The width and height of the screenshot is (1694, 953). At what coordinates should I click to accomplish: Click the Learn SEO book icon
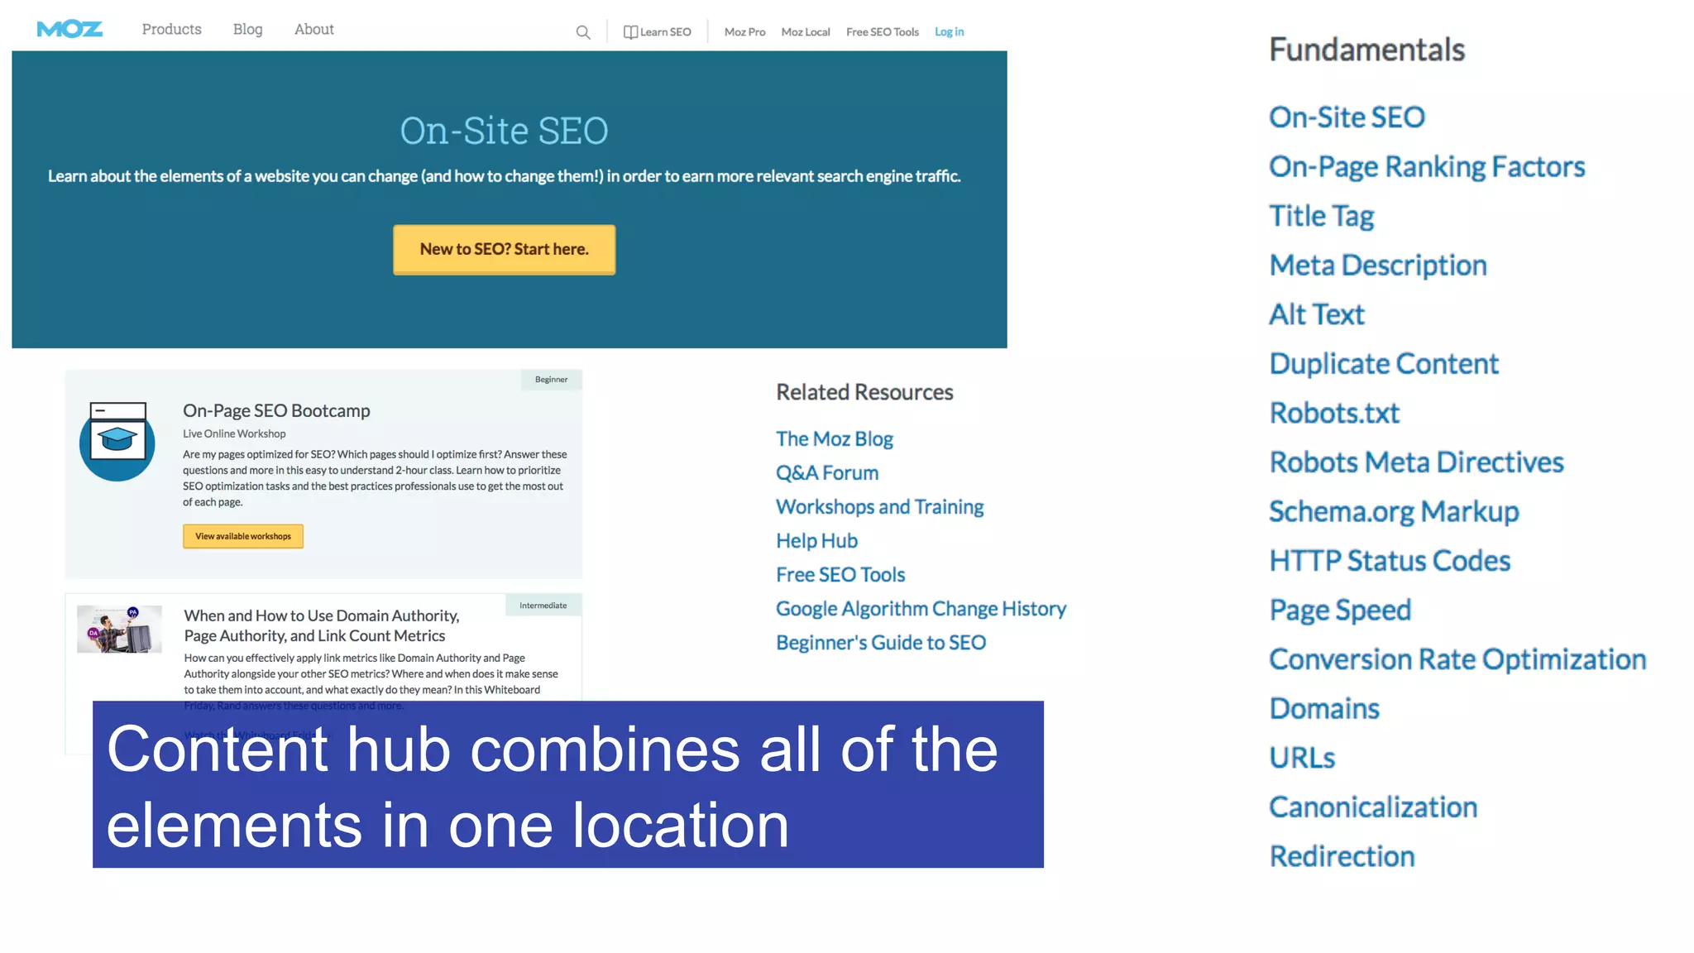click(630, 32)
